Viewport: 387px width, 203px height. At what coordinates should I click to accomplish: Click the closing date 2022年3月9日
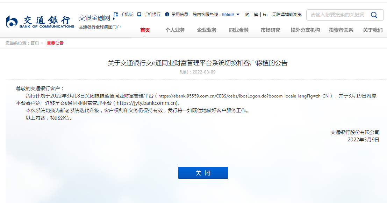[364, 140]
